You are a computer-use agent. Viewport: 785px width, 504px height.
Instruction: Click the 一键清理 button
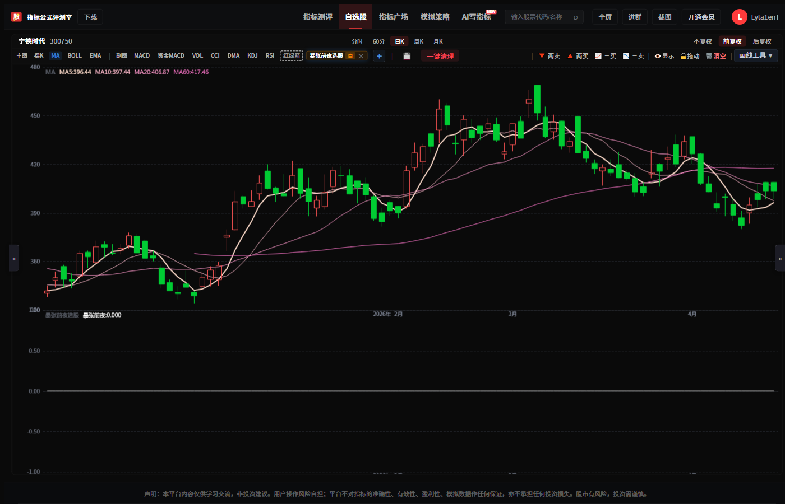click(440, 56)
